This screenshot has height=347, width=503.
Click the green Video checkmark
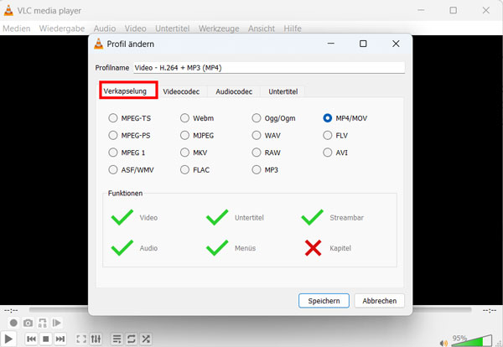click(122, 217)
